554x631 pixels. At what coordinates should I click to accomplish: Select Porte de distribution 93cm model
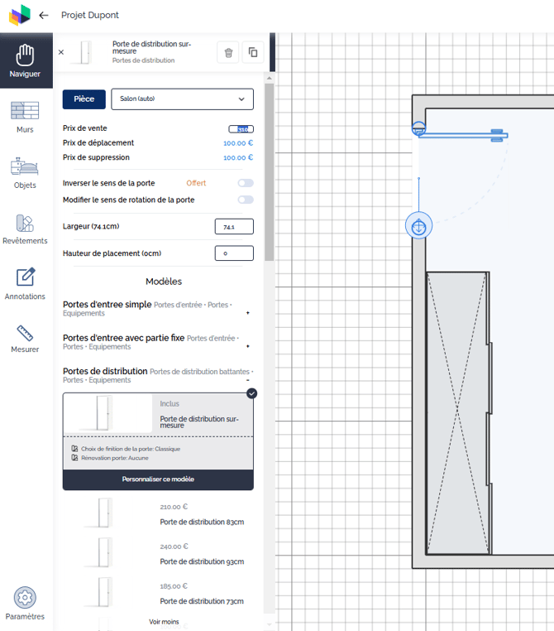[x=158, y=554]
